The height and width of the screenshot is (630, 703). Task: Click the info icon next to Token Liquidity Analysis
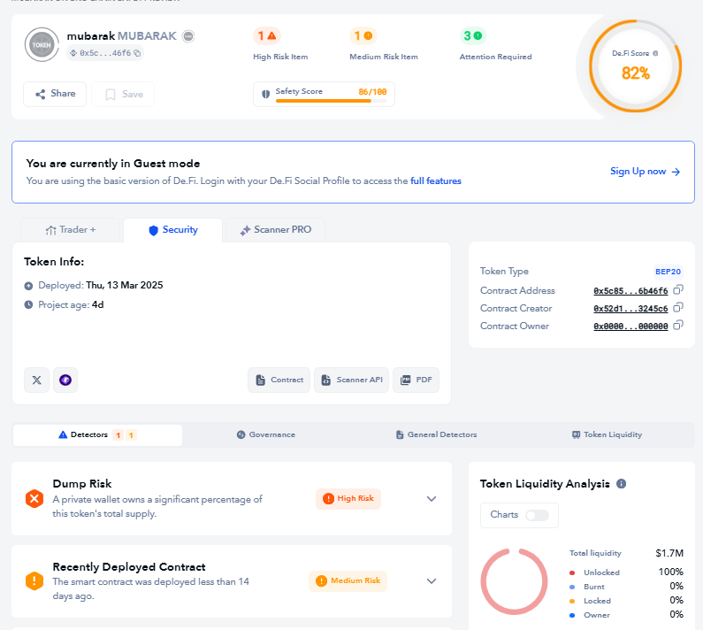(622, 484)
